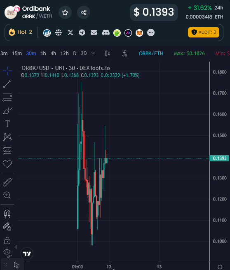This screenshot has height=270, width=230.
Task: Switch chart to 1h timeframe
Action: pos(43,54)
